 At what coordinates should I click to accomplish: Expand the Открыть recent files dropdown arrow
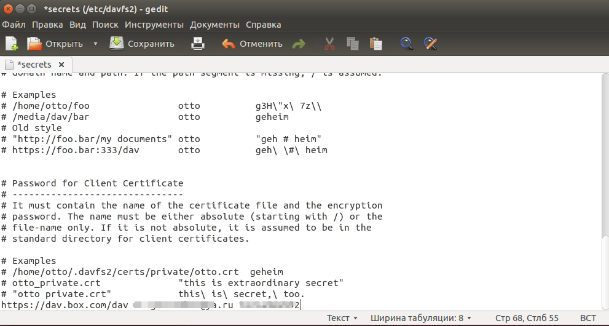pos(95,44)
